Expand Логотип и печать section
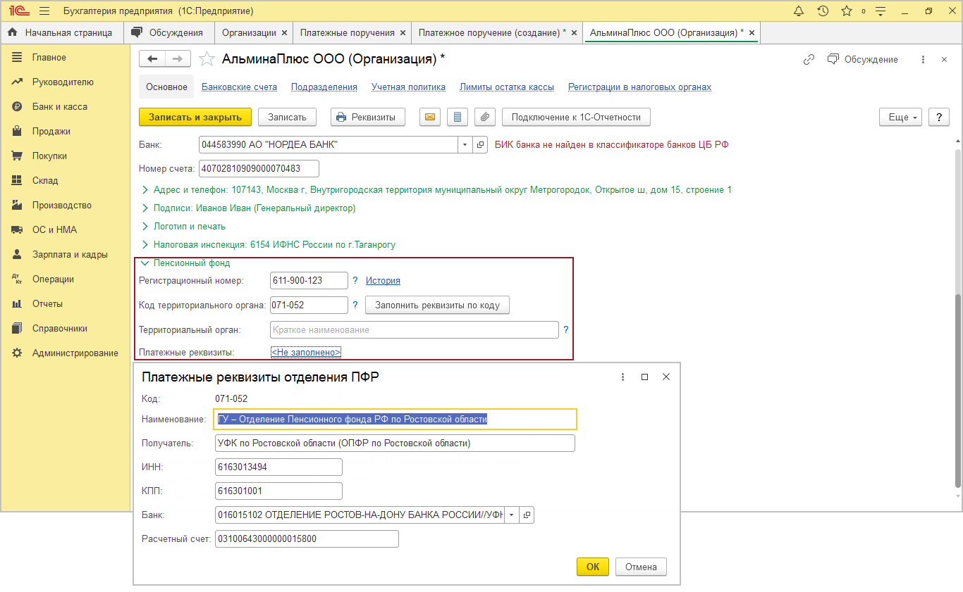 (184, 227)
